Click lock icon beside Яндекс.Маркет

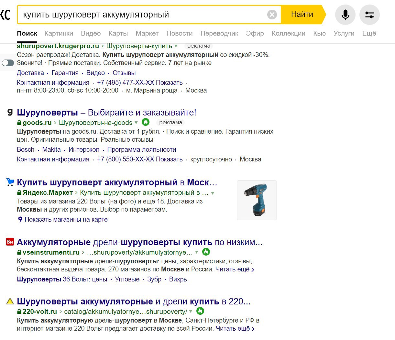(19, 192)
